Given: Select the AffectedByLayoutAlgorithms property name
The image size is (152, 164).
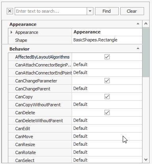Looking at the screenshot, I should pyautogui.click(x=42, y=57).
